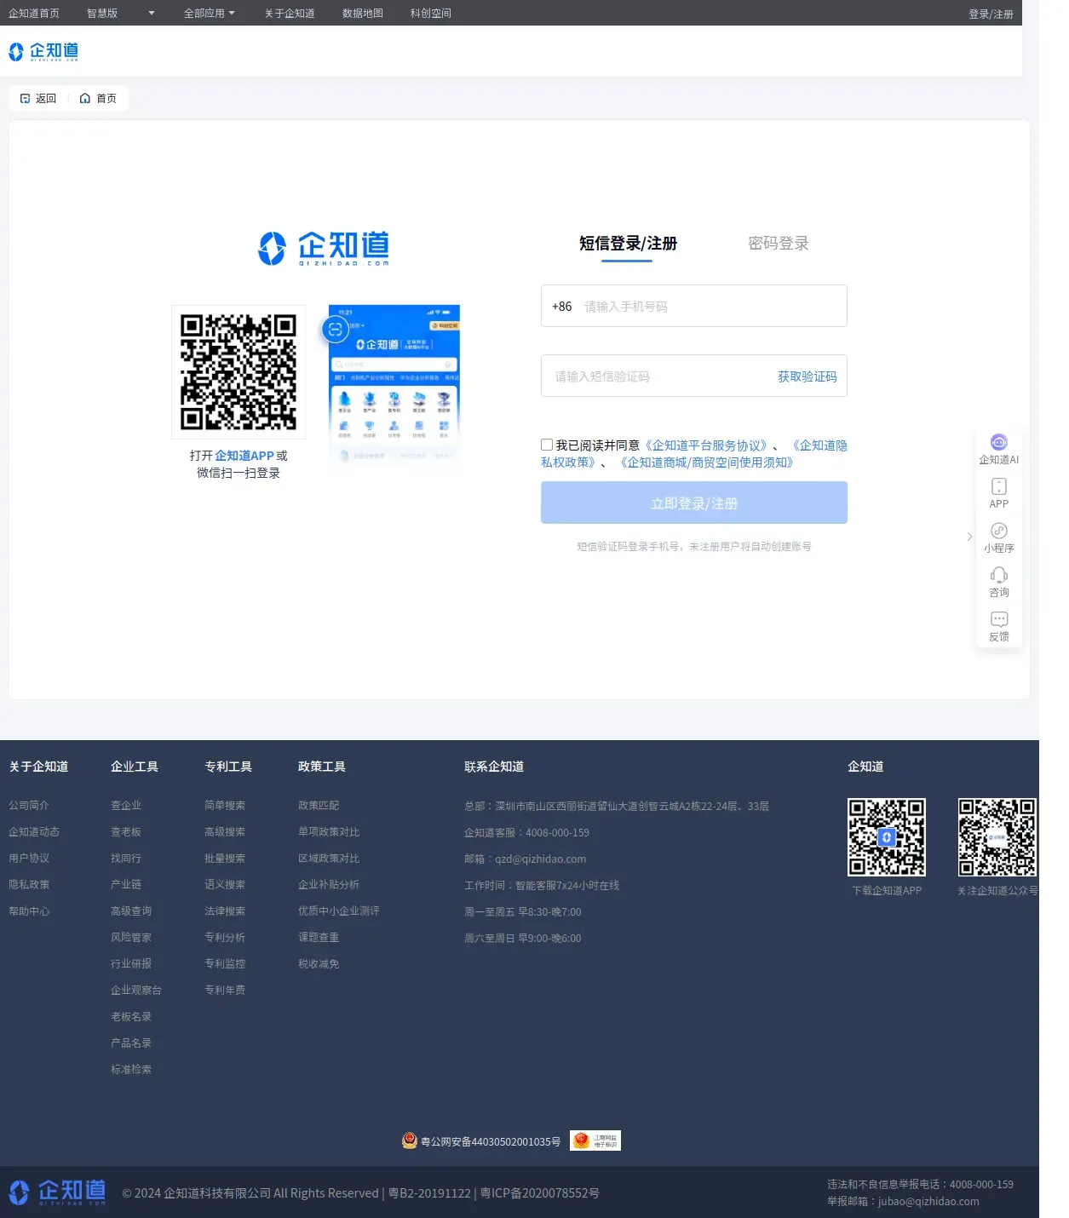
Task: Open 隐私政策 in the footer
Action: tap(29, 884)
